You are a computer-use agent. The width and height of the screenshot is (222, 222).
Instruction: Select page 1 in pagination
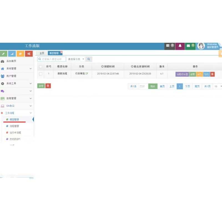180,86
